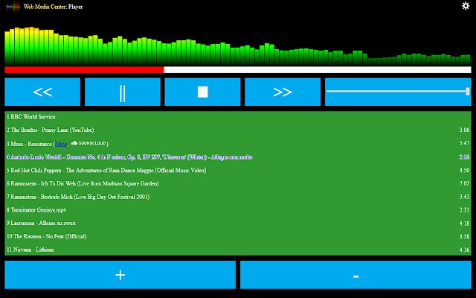Viewport: 476px width, 298px height.
Task: Click the 2:31 duration value
Action: (x=464, y=210)
